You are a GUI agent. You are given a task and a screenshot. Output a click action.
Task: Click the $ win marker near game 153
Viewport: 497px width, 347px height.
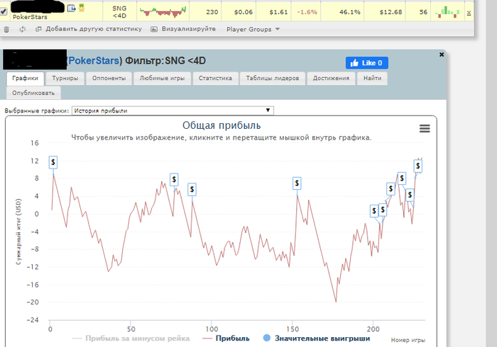(x=297, y=183)
